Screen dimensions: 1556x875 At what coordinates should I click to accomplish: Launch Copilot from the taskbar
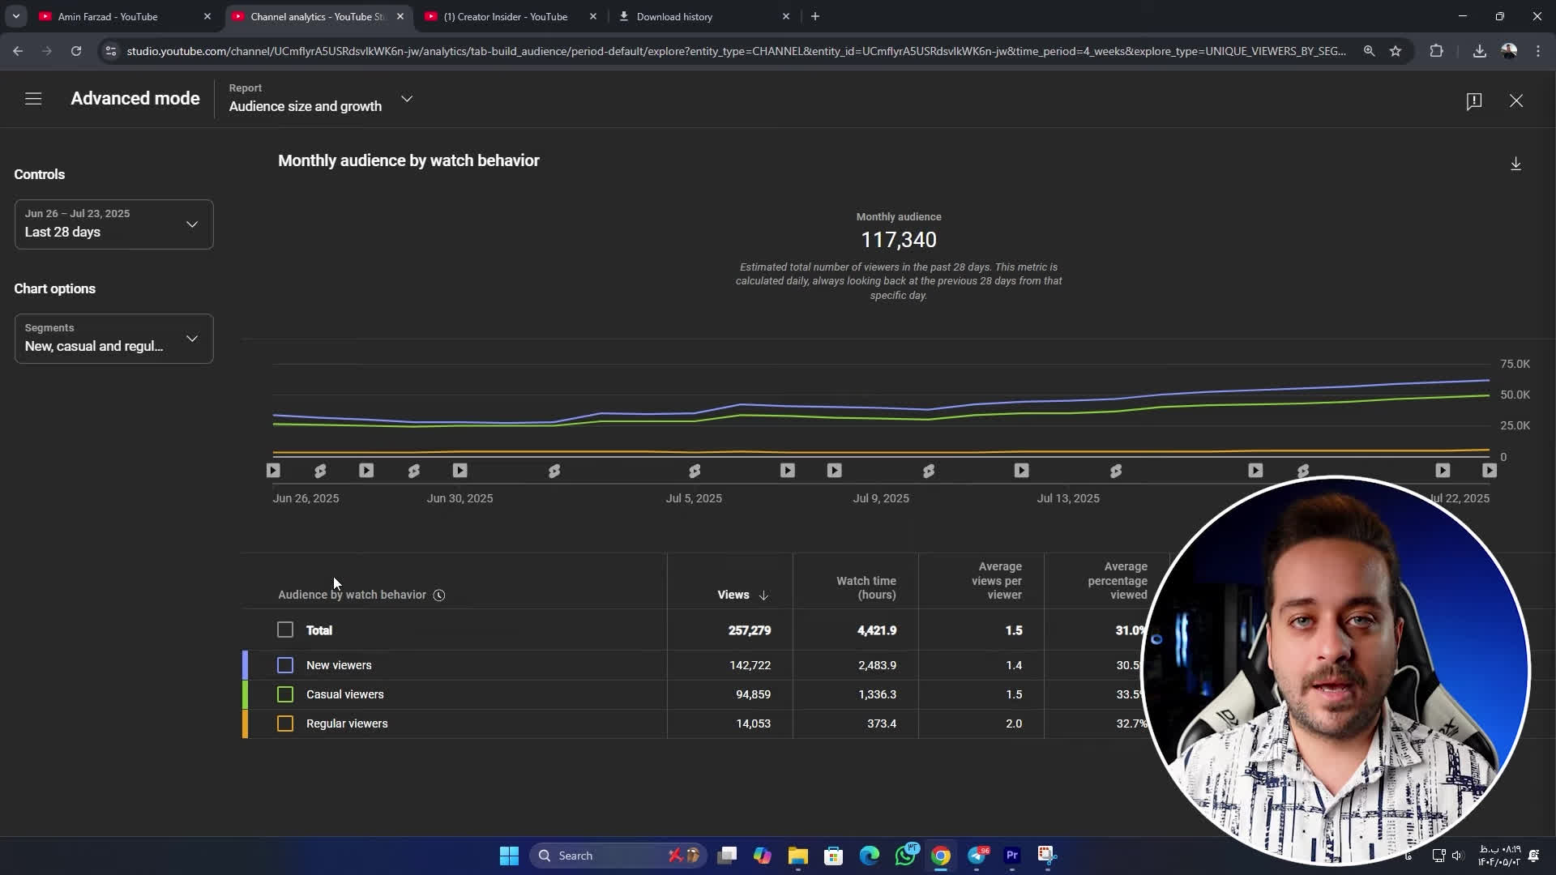click(763, 856)
